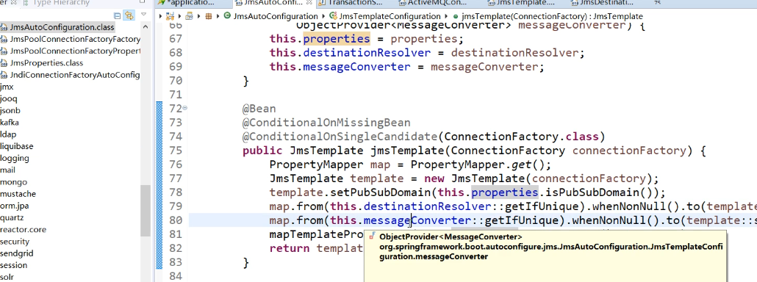Open JmsProperties.class in the tree
The image size is (757, 282).
coord(46,63)
